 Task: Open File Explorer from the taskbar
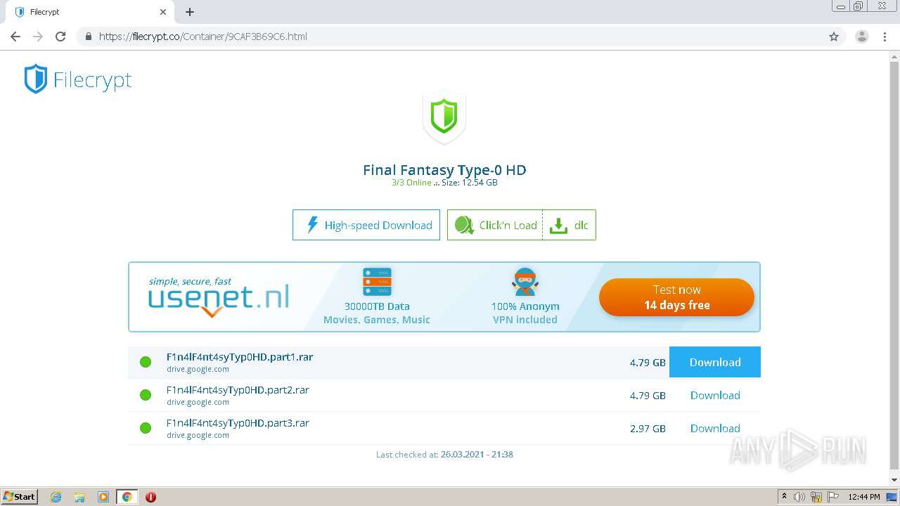[x=79, y=497]
